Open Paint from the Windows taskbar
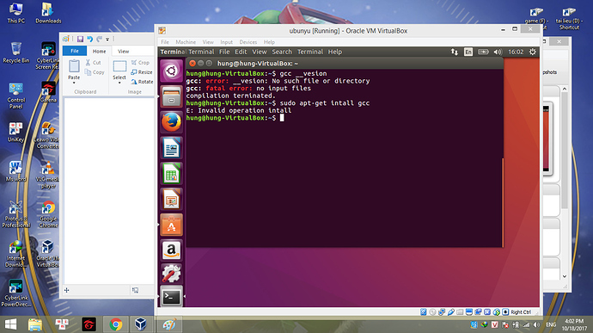Viewport: 593px width, 333px height. click(x=169, y=324)
